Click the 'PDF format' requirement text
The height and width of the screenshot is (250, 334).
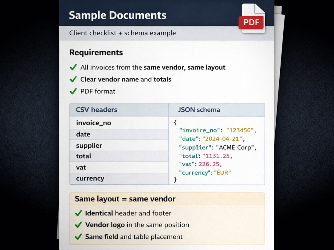pos(98,91)
